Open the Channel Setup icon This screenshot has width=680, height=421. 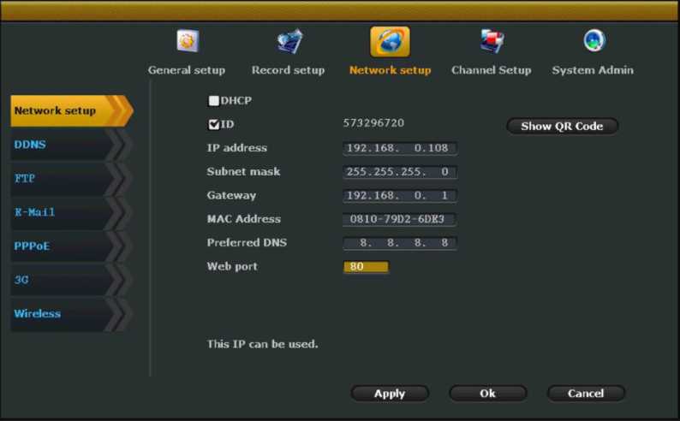coord(491,41)
